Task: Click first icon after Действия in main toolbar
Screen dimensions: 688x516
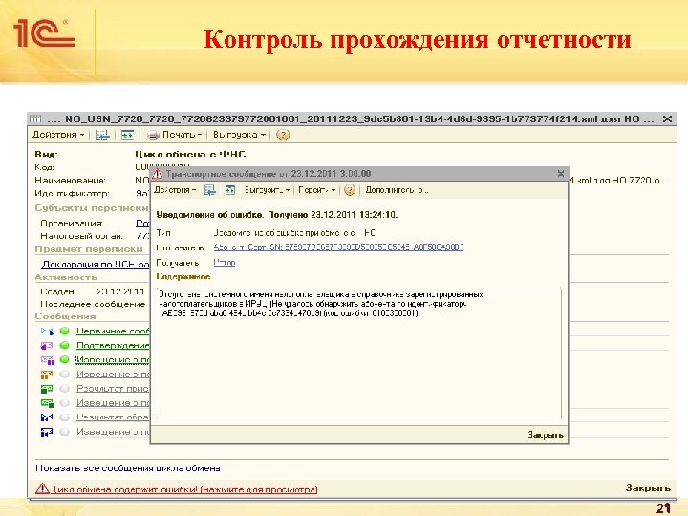Action: point(102,135)
